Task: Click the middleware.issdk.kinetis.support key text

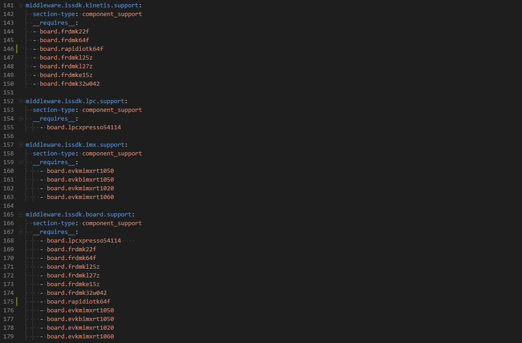Action: (x=82, y=5)
